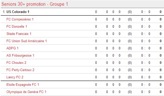Viewport: 164px width, 96px height.
Task: Select the FC Choulex 2 team link
Action: [16, 63]
